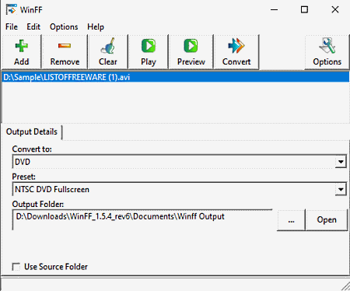Preview the conversion output
The height and width of the screenshot is (291, 350).
click(191, 52)
